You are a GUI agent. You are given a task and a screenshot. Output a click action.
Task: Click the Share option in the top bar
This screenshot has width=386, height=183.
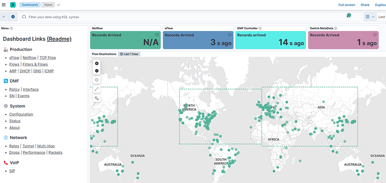(x=365, y=4)
